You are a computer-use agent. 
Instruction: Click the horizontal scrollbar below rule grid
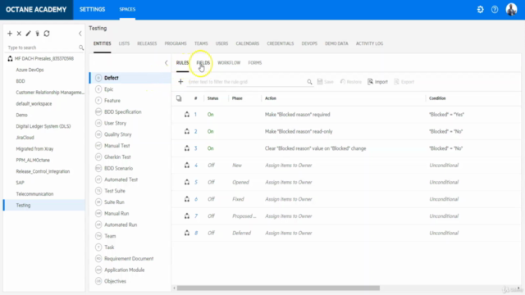coord(278,288)
